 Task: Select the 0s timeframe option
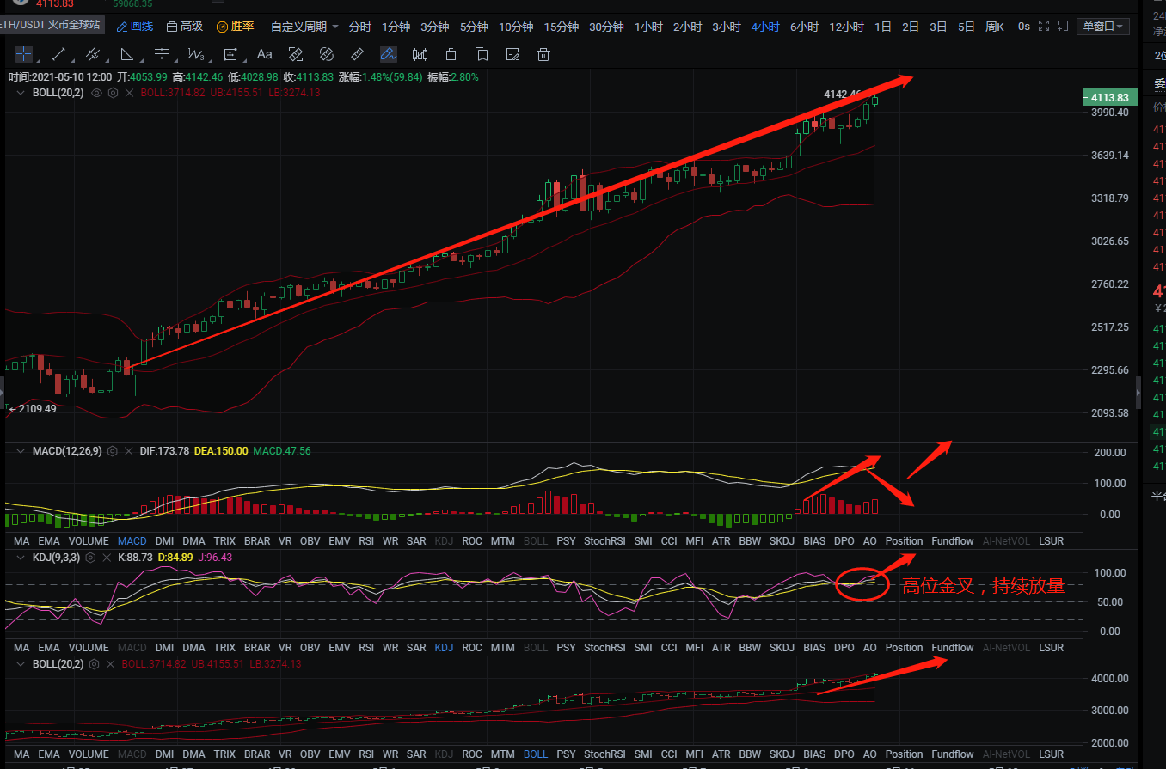[x=1024, y=27]
